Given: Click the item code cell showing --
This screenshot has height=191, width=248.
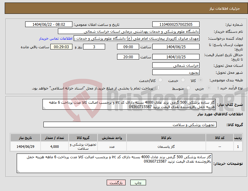Looking at the screenshot, I should (220, 147).
